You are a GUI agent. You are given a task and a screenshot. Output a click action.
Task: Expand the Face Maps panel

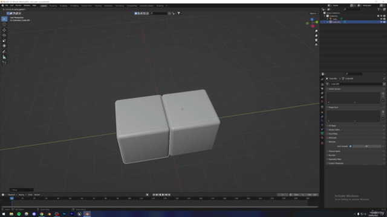coord(333,134)
